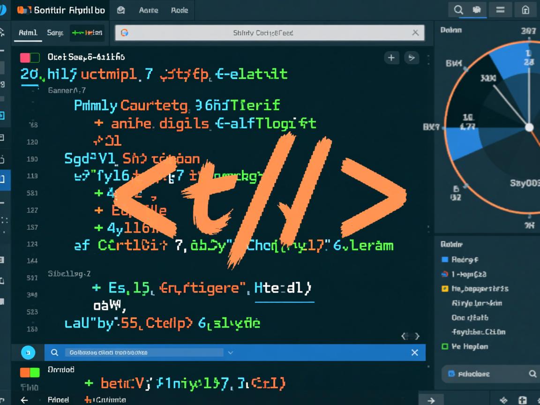Open the Aode menu in the top bar
Image resolution: width=540 pixels, height=405 pixels.
pyautogui.click(x=180, y=9)
